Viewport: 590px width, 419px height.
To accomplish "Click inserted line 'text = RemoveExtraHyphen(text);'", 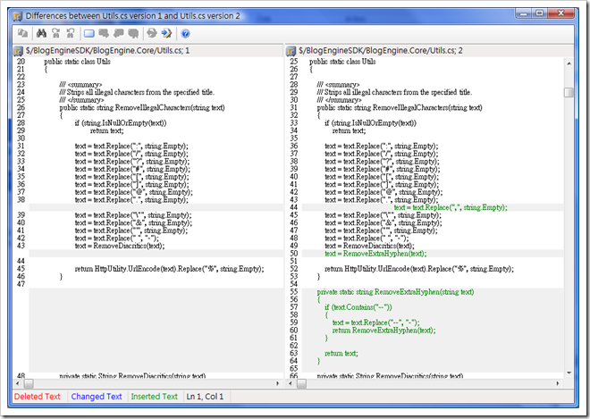I will tap(375, 254).
